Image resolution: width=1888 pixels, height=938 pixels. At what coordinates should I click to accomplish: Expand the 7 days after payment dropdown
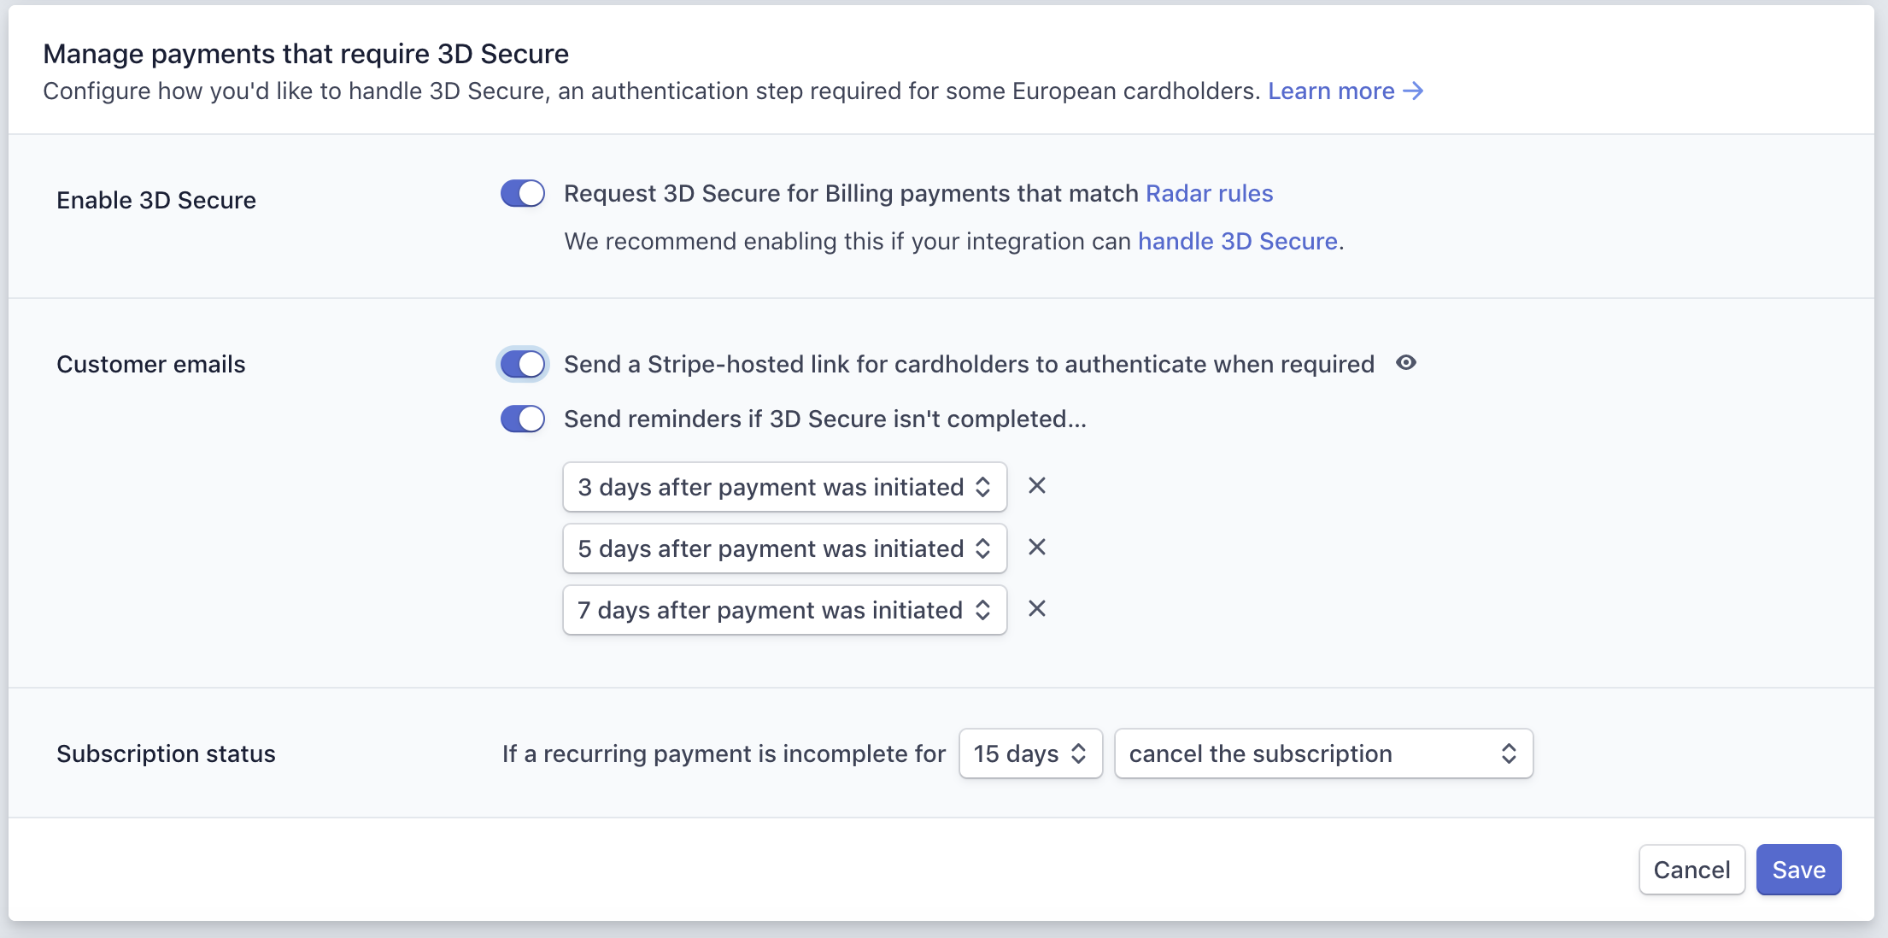pos(784,610)
